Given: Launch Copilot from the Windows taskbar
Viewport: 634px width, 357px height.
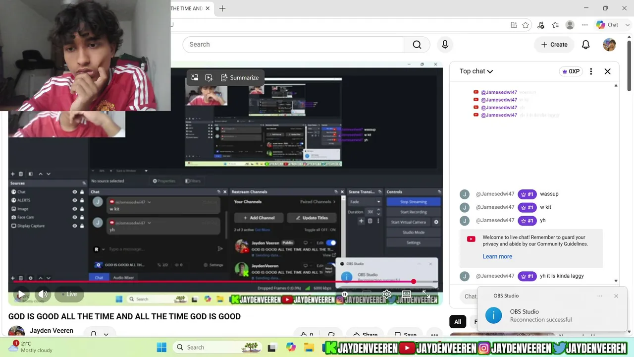Looking at the screenshot, I should (x=291, y=347).
